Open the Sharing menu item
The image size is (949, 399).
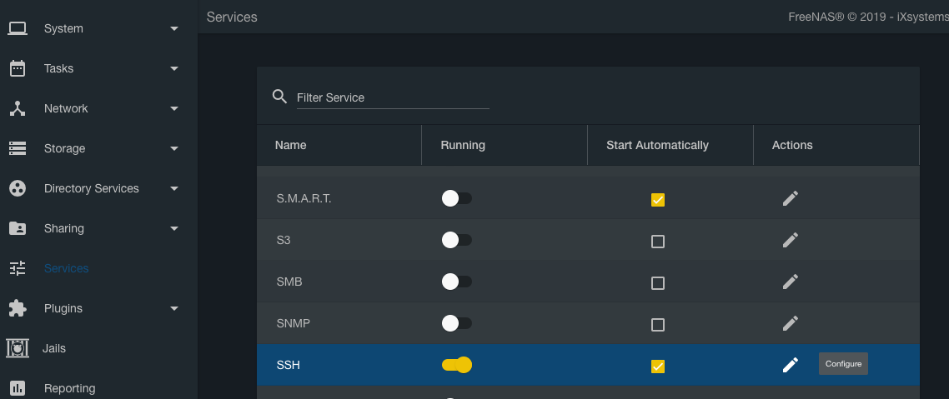[64, 228]
